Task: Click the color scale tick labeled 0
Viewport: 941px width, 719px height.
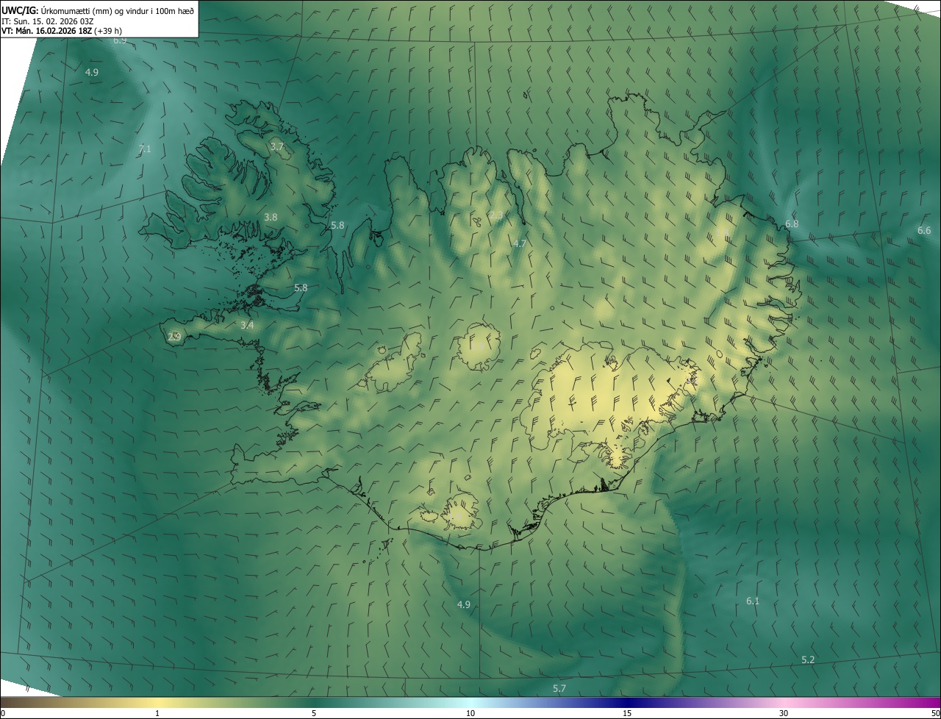Action: coord(3,713)
